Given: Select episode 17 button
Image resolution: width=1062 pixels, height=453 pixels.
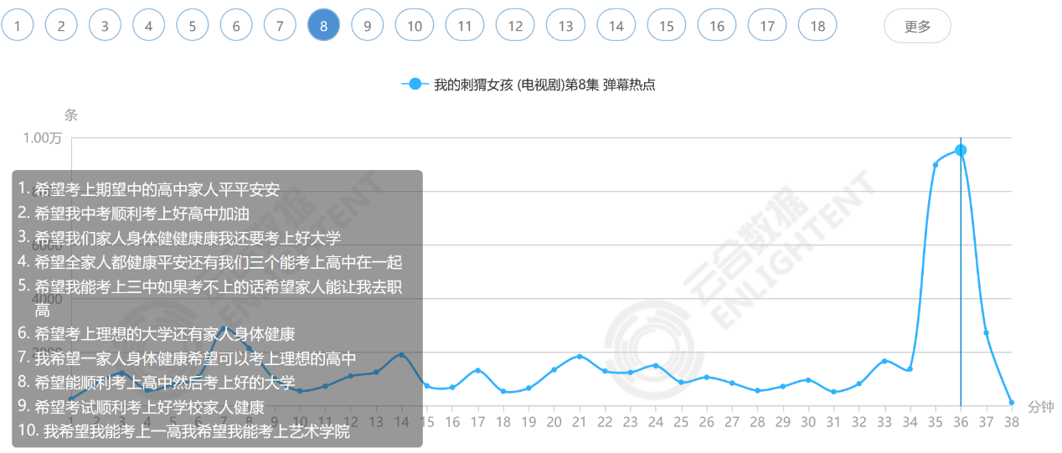Looking at the screenshot, I should tap(767, 26).
